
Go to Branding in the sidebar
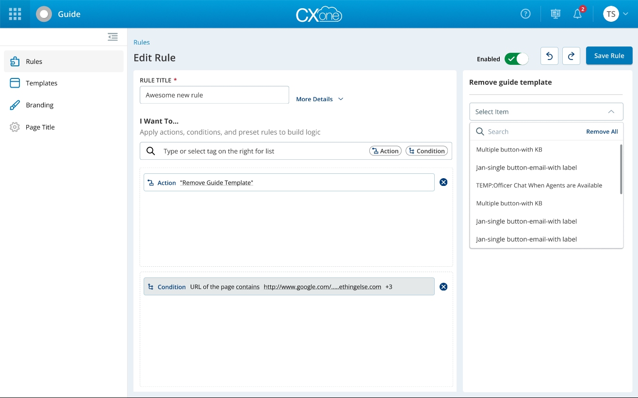pyautogui.click(x=39, y=105)
